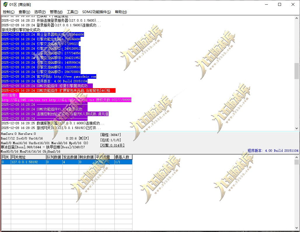Image resolution: width=300 pixels, height=232 pixels.
Task: Click log line 引擎交流QQ群⑦: 286703001
Action: [x=41, y=72]
